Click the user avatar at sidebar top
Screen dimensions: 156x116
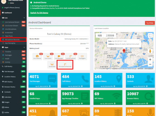click(x=4, y=1)
